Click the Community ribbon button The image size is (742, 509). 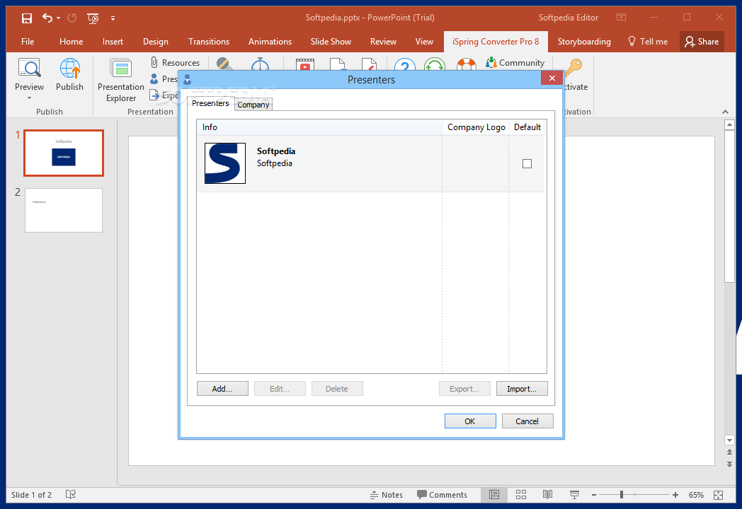tap(515, 62)
